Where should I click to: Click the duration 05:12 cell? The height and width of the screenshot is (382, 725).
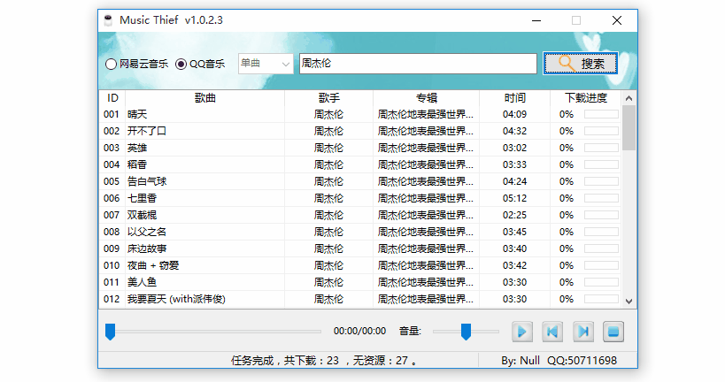[514, 198]
